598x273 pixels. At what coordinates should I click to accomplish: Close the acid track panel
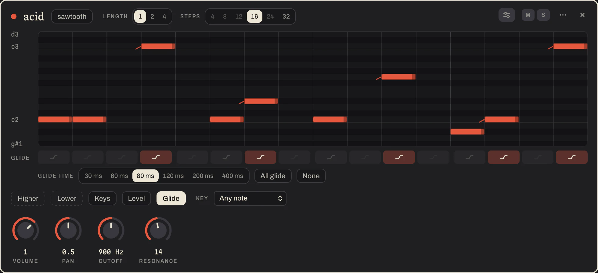582,15
